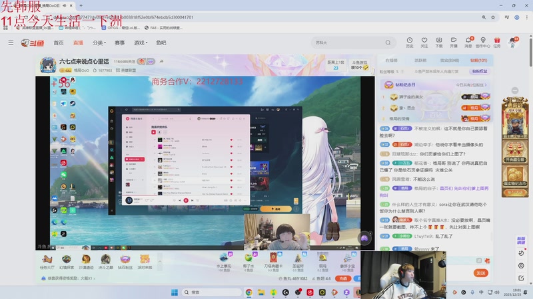The height and width of the screenshot is (299, 533).
Task: Expand the 分类 category dropdown
Action: [99, 43]
